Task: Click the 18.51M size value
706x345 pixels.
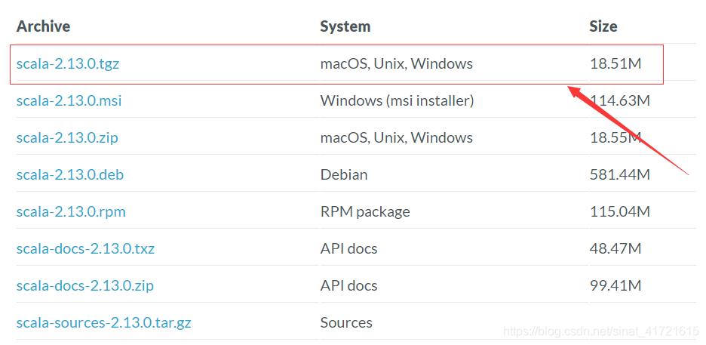Action: point(615,64)
